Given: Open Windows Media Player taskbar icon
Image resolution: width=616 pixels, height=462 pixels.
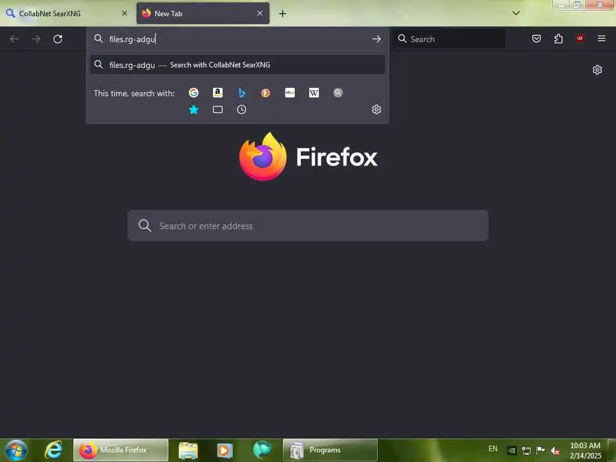Looking at the screenshot, I should [225, 450].
